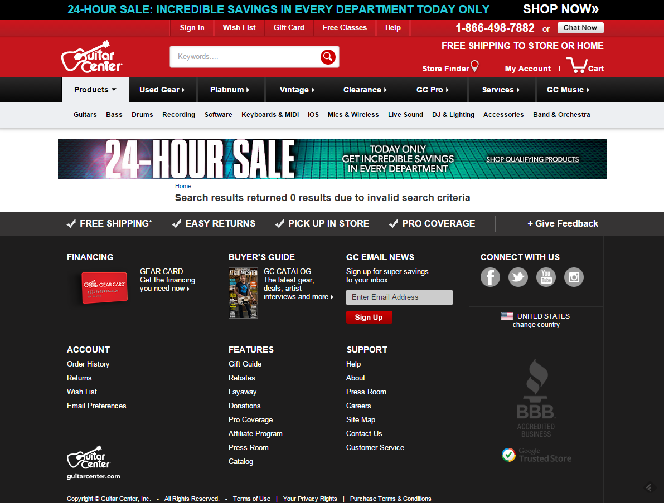Click Get the financing you need now

click(168, 284)
